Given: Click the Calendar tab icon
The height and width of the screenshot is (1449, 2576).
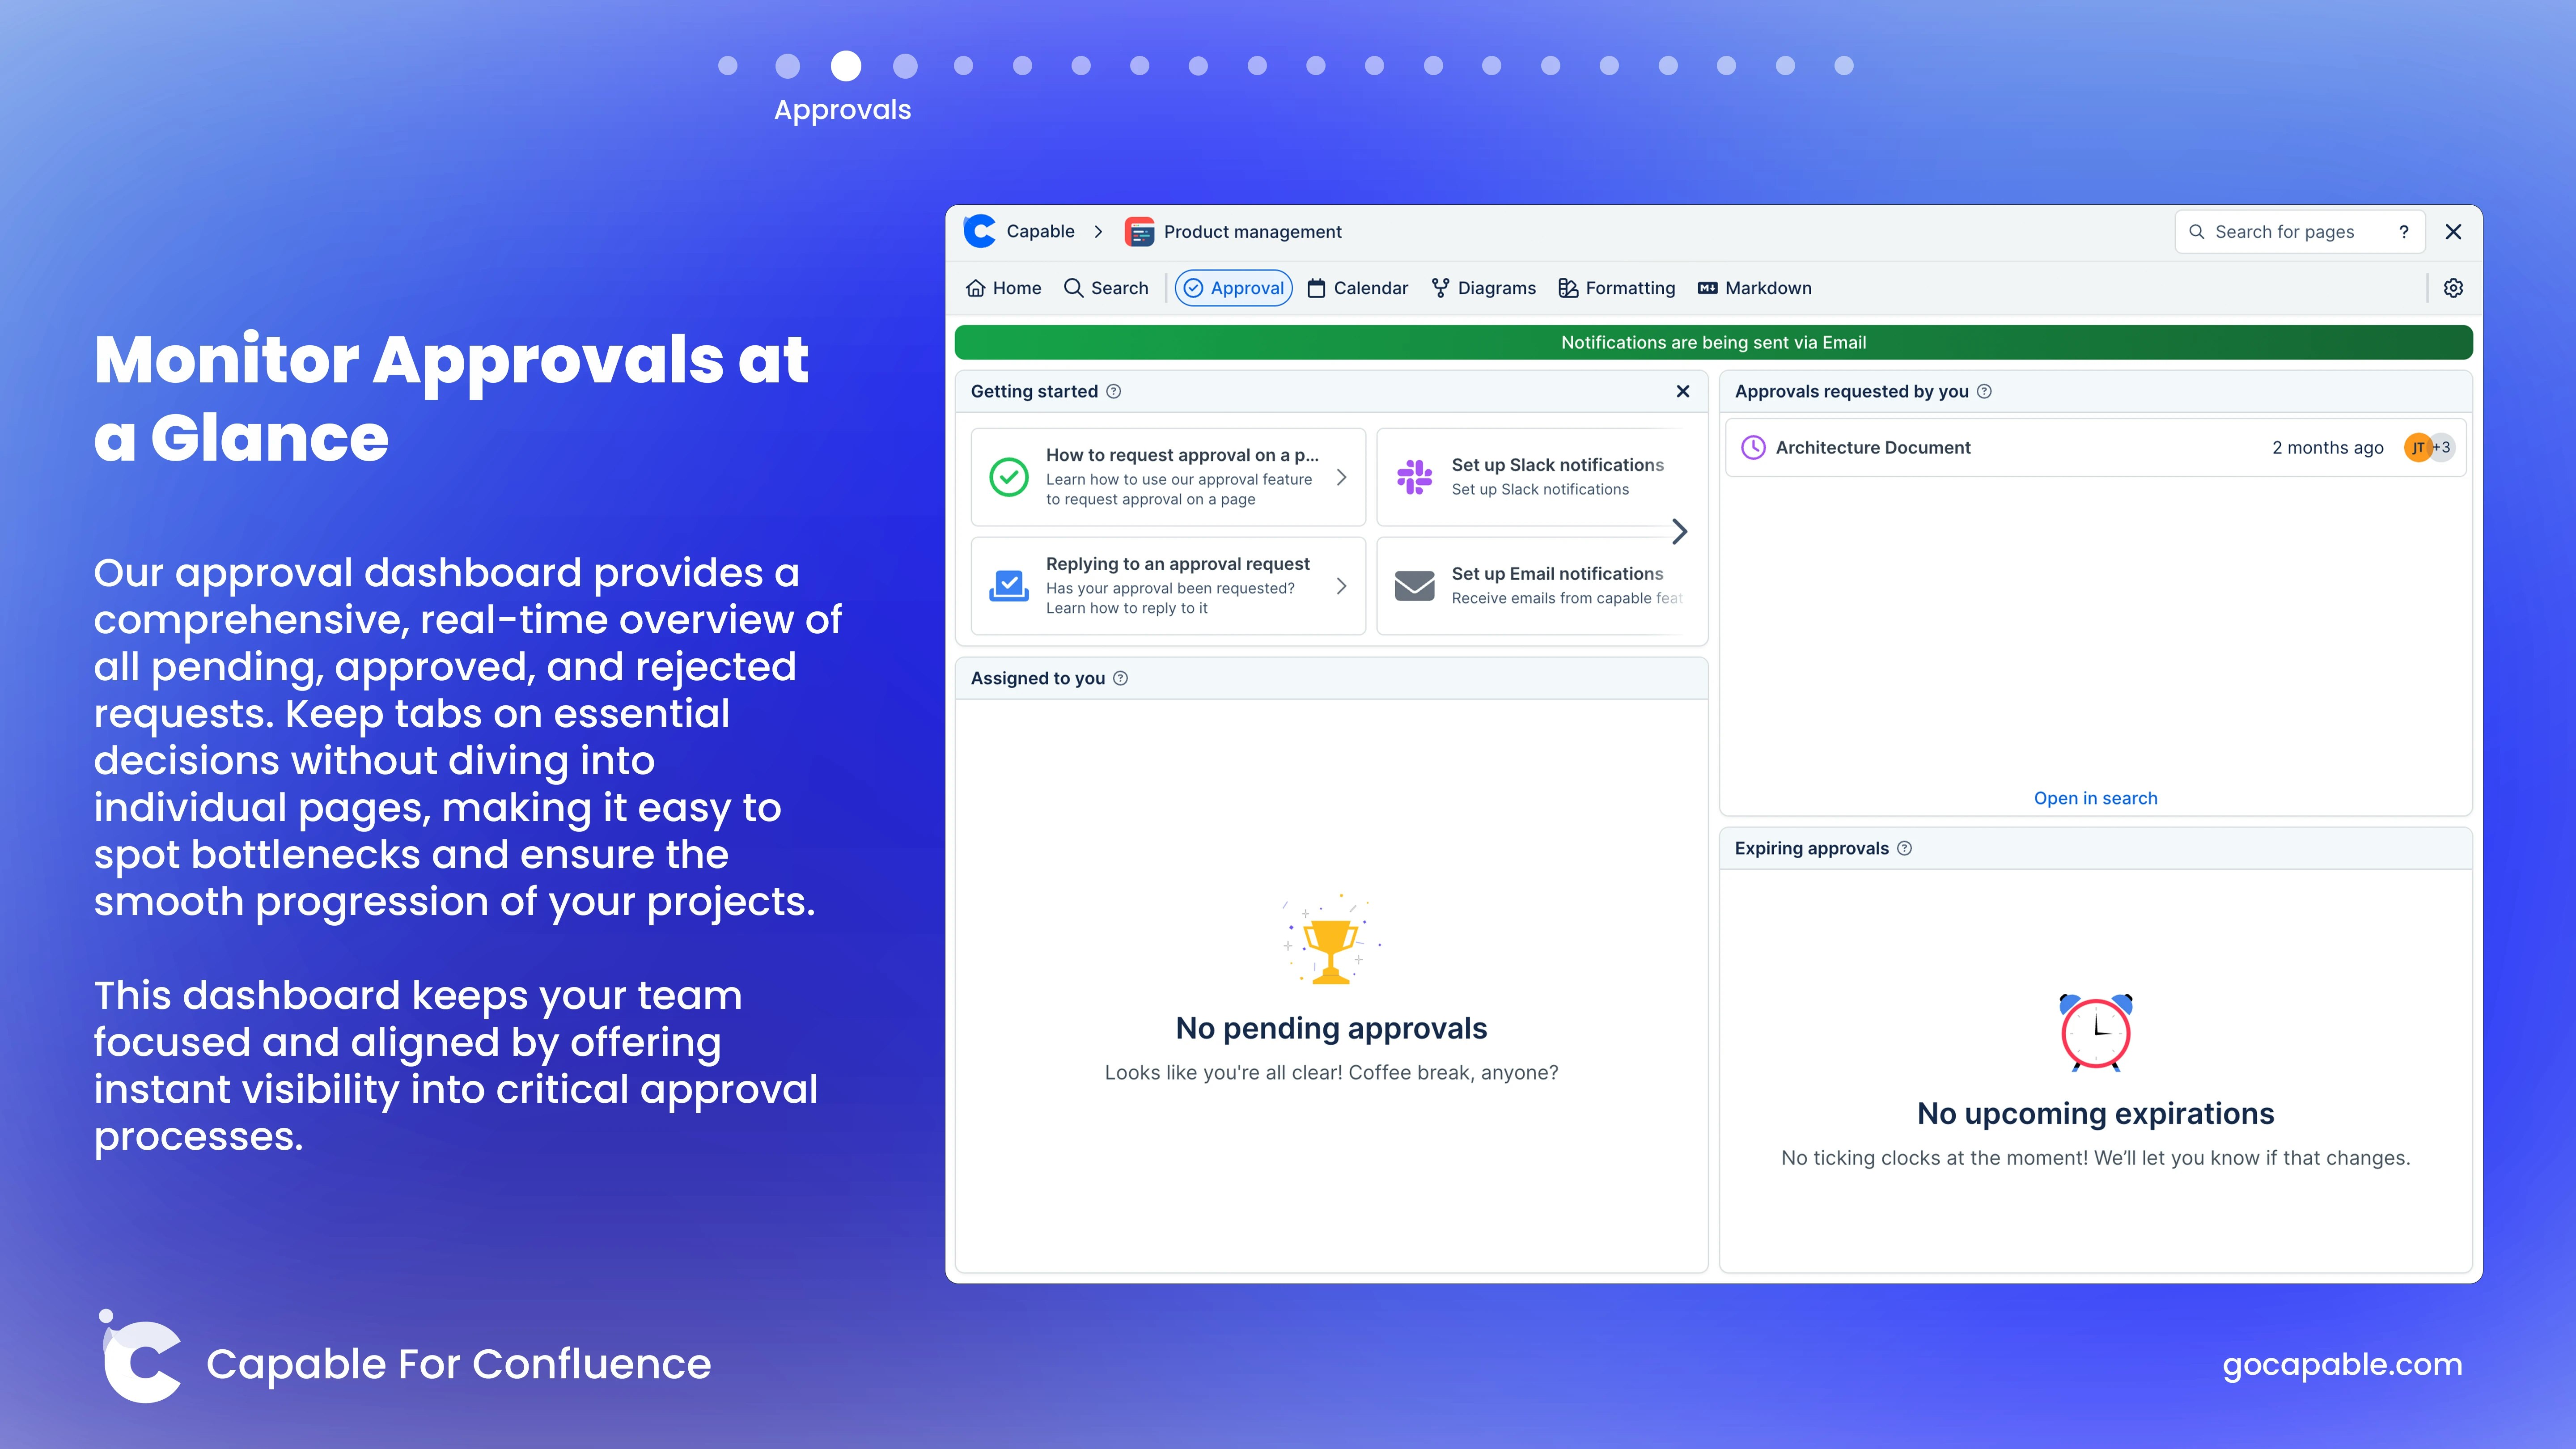Looking at the screenshot, I should (1317, 288).
